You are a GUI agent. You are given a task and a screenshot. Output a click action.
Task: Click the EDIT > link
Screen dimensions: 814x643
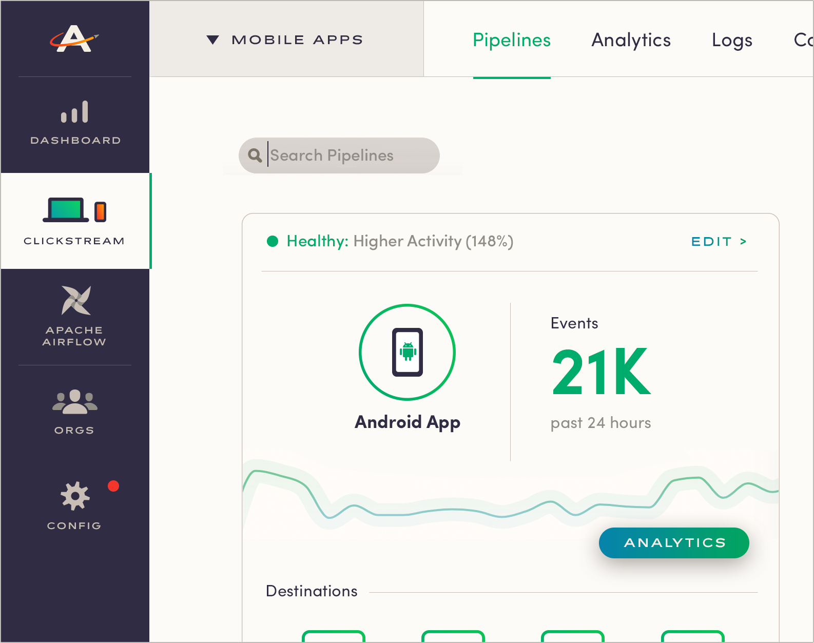point(719,241)
